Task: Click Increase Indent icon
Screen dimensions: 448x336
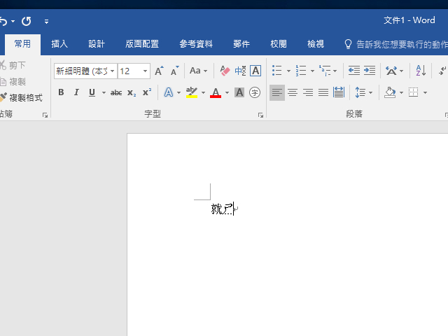Action: (370, 71)
